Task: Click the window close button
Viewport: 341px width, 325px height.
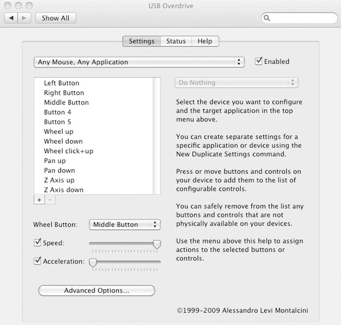Action: (x=7, y=6)
